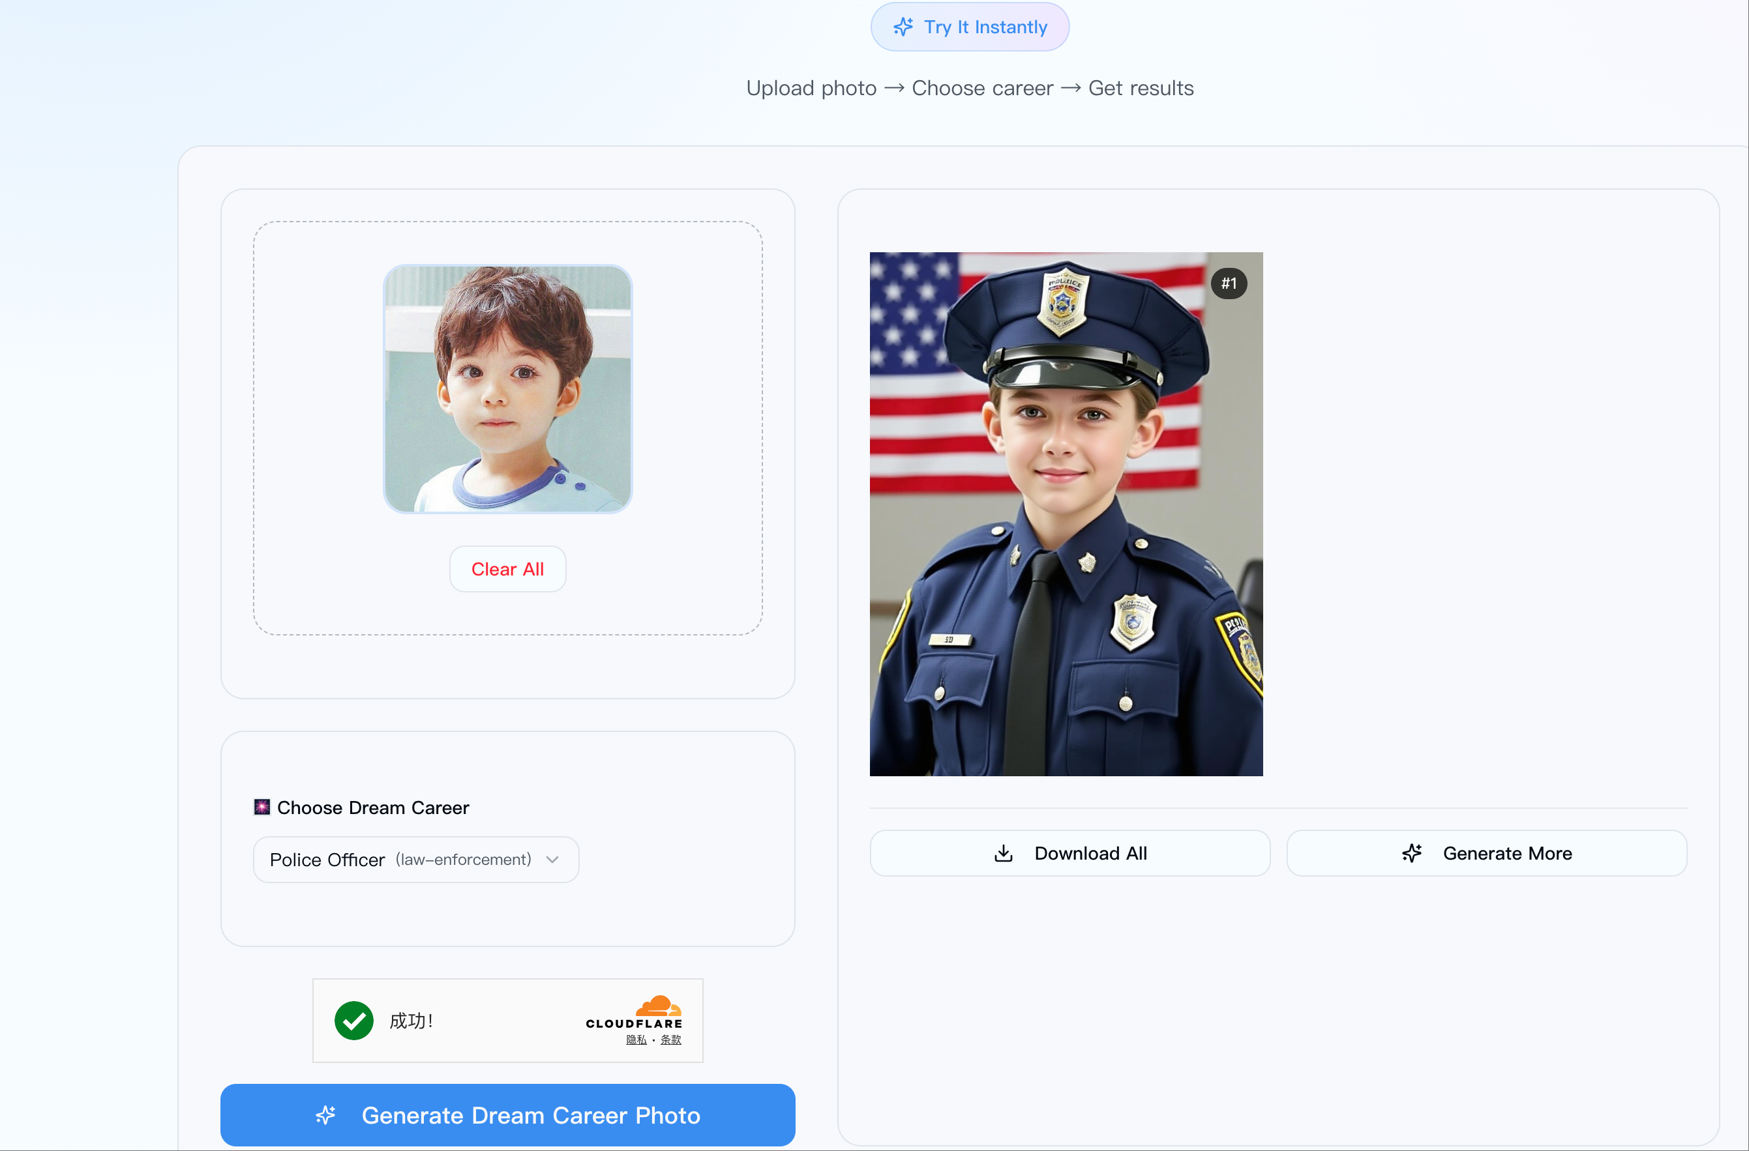
Task: Open the generated police officer photo
Action: tap(1066, 514)
